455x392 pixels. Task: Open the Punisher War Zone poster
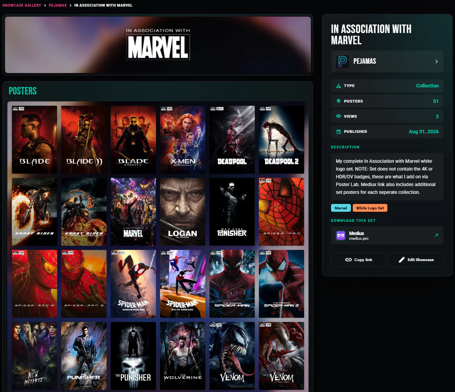(232, 212)
